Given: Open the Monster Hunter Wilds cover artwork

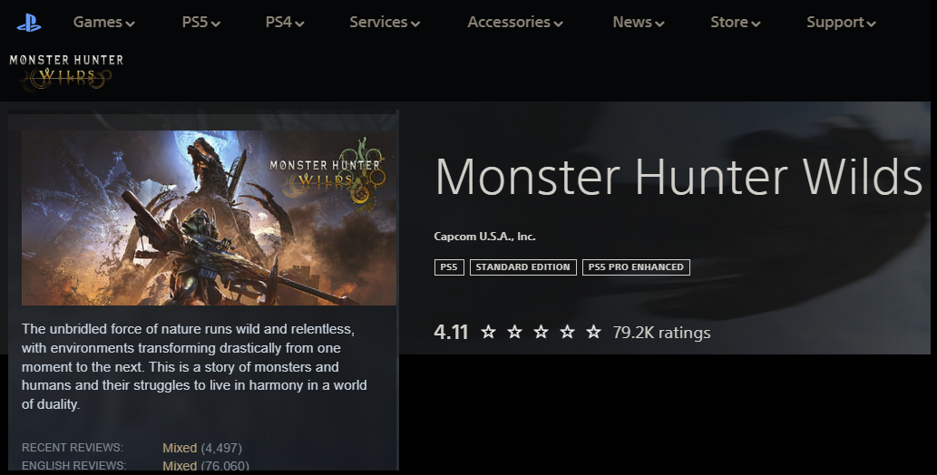Looking at the screenshot, I should coord(209,218).
